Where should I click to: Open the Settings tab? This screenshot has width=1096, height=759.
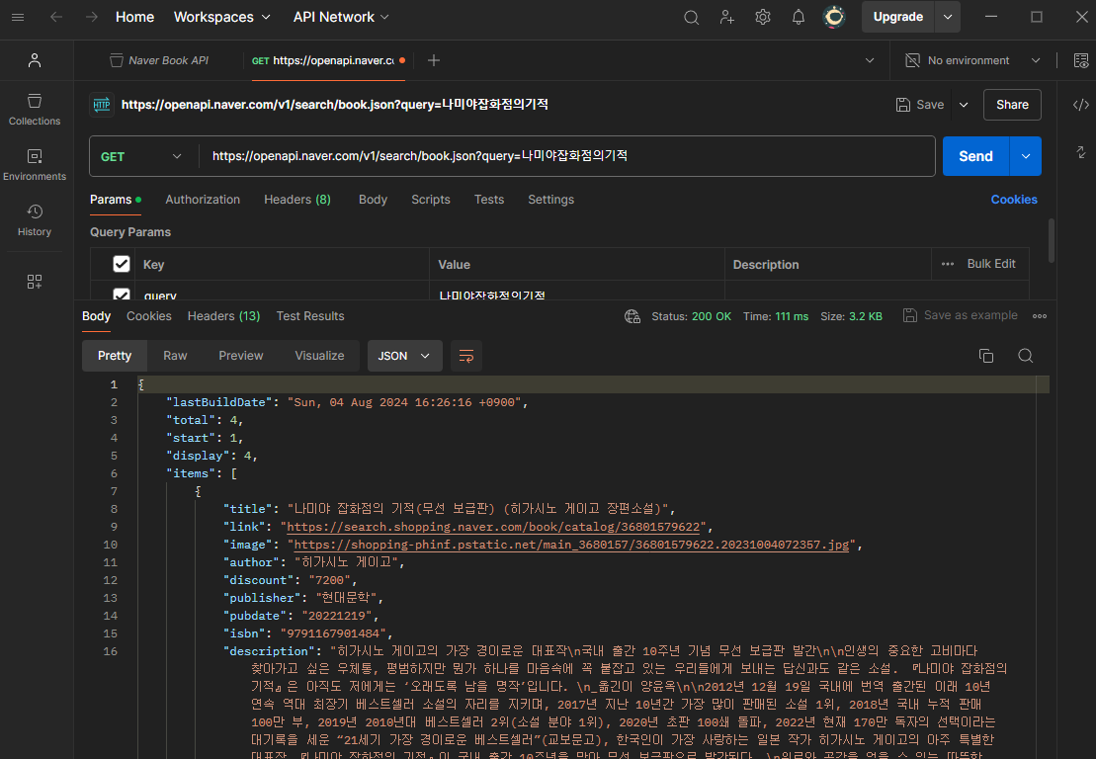click(x=550, y=200)
